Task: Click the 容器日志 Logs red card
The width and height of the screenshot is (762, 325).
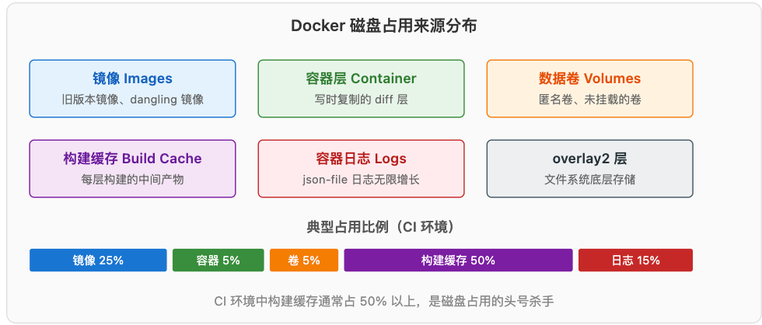Action: click(x=361, y=169)
